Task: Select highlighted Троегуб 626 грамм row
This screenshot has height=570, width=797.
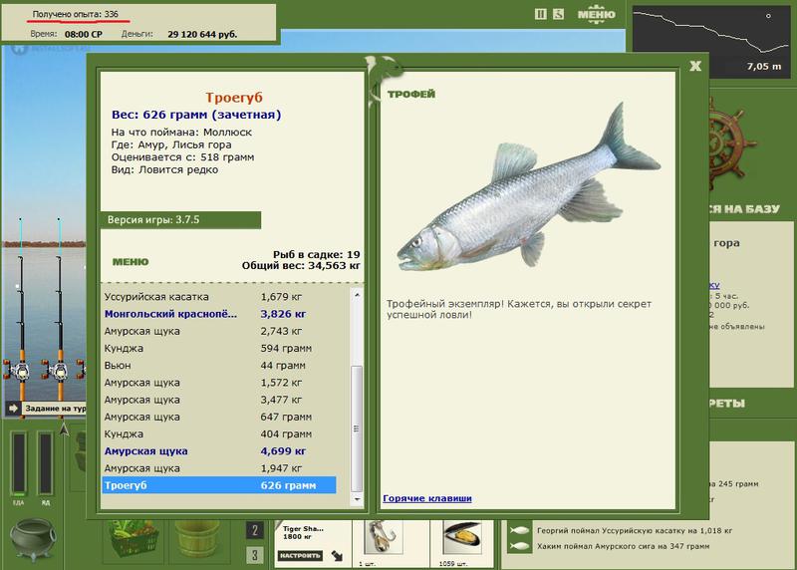Action: click(218, 485)
